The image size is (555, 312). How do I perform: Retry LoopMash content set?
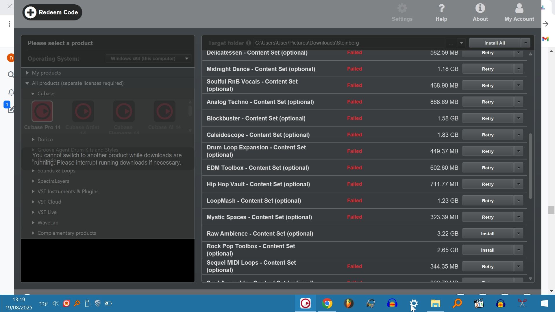click(488, 201)
